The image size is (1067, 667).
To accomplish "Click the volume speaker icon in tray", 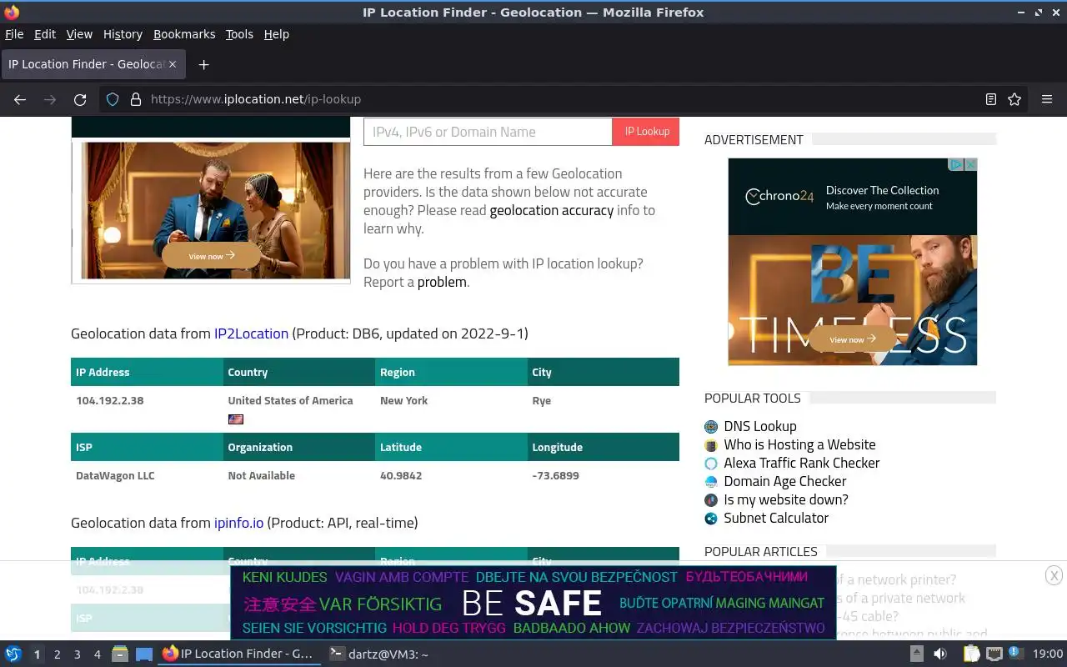I will [x=939, y=654].
